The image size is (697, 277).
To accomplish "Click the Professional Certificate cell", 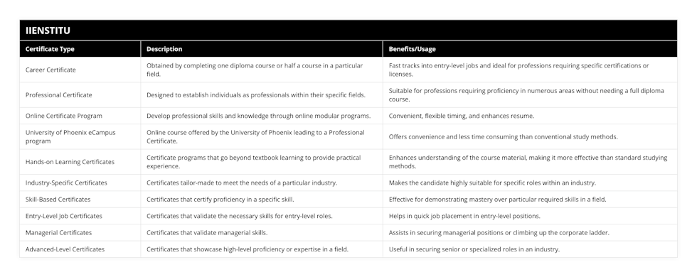I will click(x=80, y=95).
